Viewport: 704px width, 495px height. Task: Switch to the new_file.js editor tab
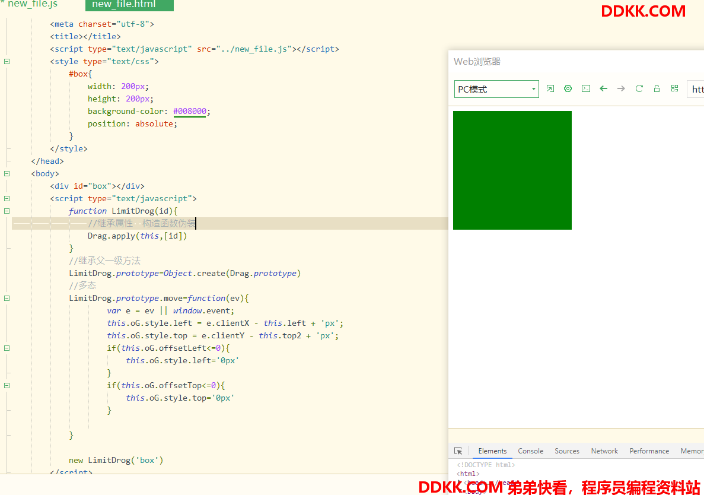(33, 5)
